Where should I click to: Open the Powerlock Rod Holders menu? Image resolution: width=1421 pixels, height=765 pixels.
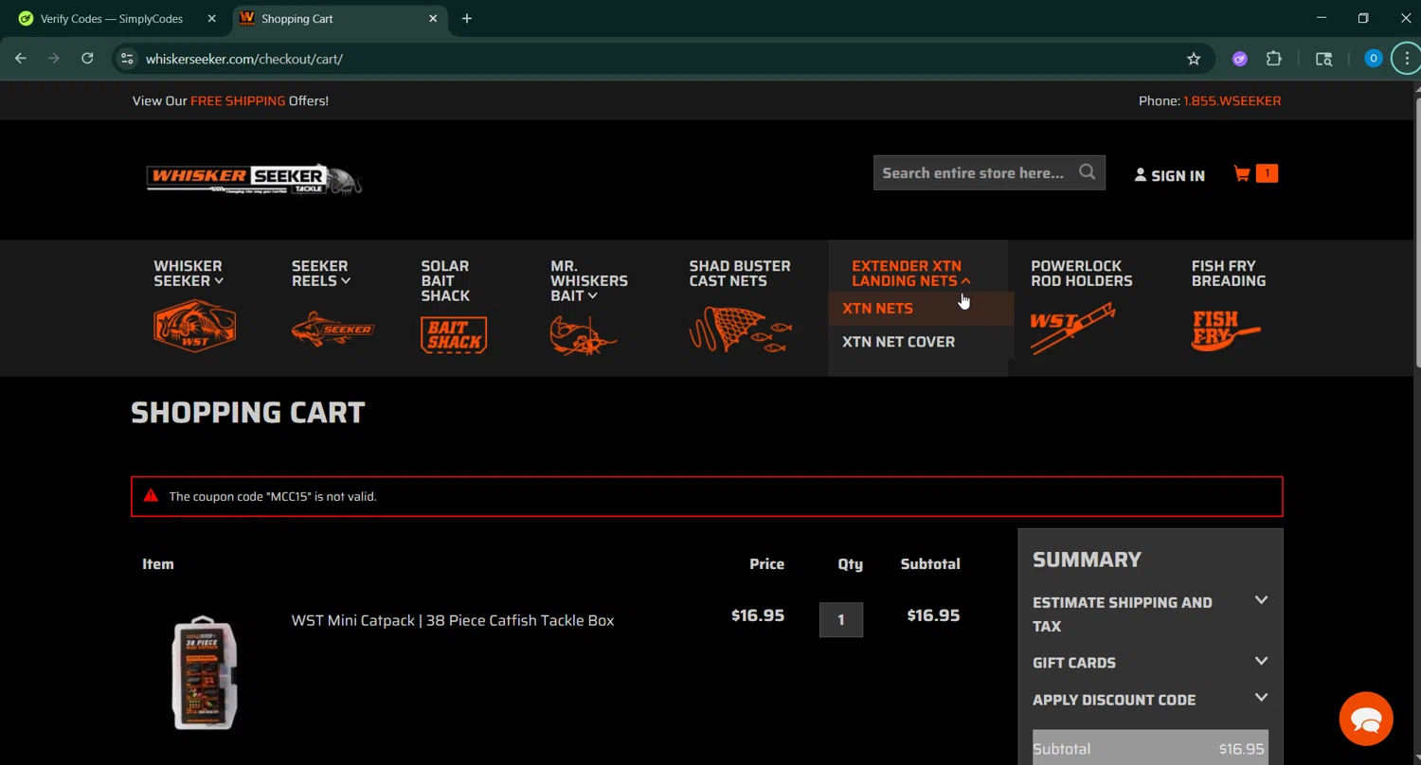point(1081,273)
